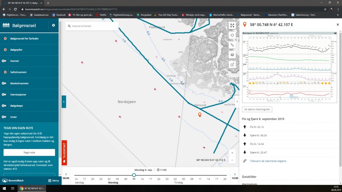Click the map share/export tool

coord(232,64)
